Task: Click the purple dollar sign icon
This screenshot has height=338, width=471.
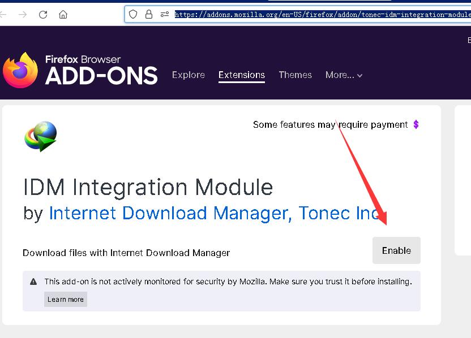Action: point(416,124)
